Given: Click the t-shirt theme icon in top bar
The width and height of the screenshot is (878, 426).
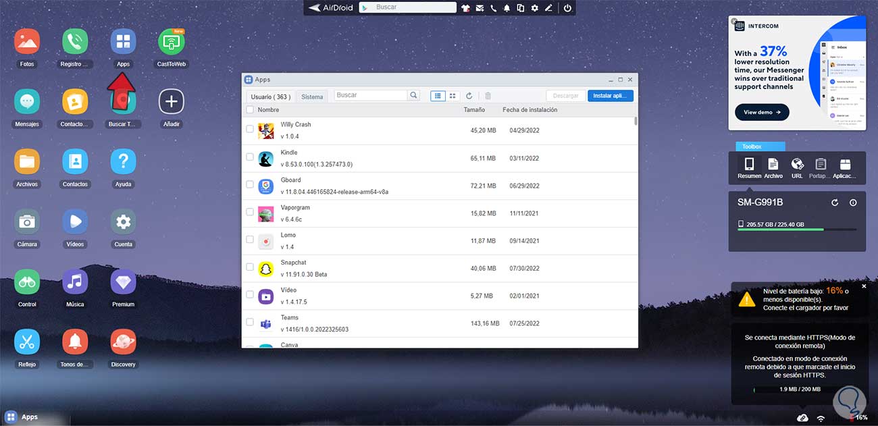Looking at the screenshot, I should pos(466,8).
